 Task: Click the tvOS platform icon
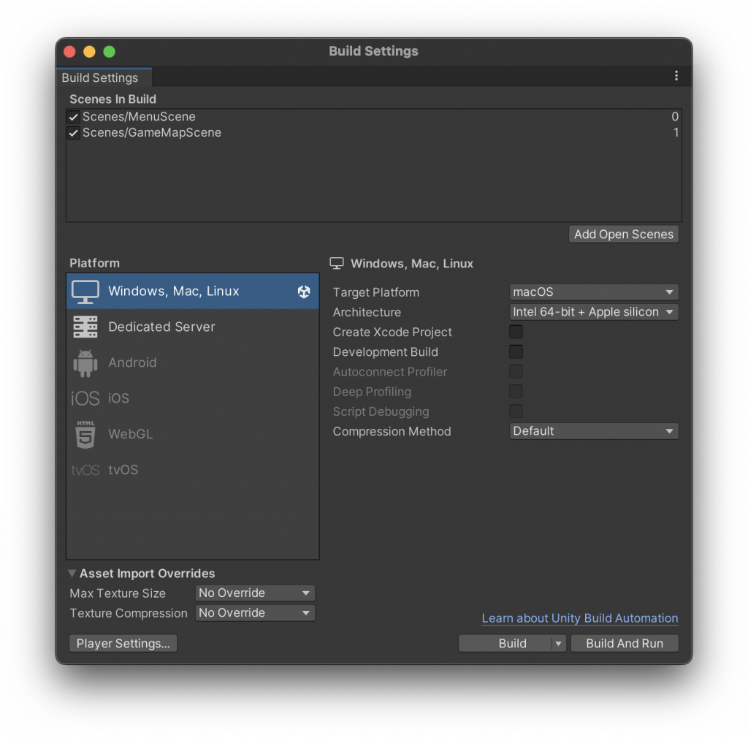(x=85, y=471)
